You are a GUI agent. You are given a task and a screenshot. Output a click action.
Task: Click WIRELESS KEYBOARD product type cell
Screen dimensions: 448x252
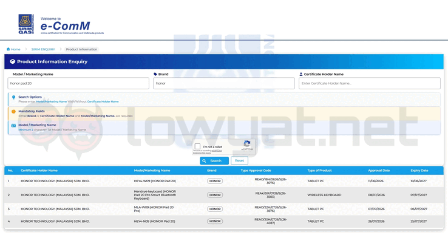click(x=324, y=195)
